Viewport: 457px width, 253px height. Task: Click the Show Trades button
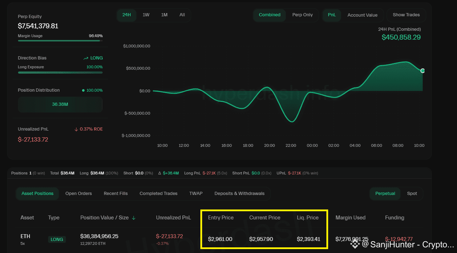pos(406,15)
